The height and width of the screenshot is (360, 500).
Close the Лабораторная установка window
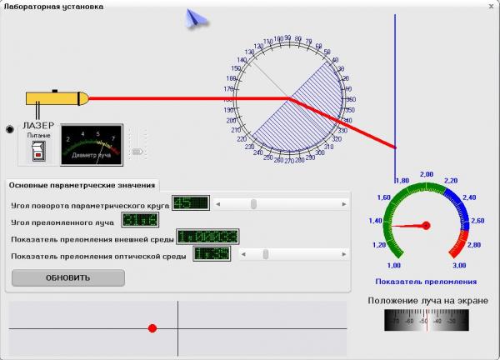click(491, 6)
